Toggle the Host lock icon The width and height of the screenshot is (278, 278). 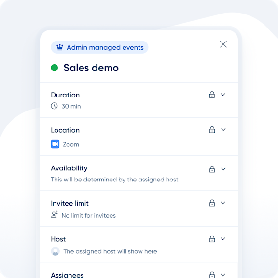click(212, 239)
